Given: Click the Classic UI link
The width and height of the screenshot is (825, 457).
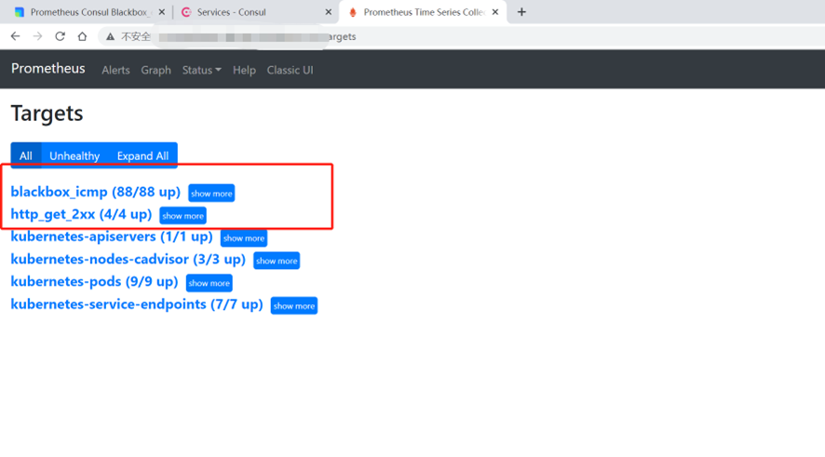Looking at the screenshot, I should pos(290,70).
